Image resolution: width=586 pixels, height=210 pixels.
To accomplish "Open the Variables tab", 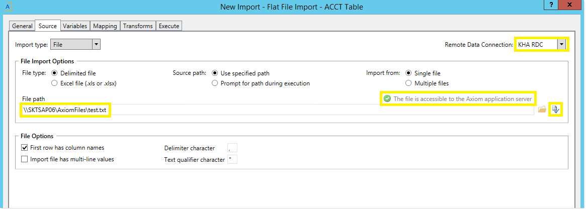I will (75, 26).
